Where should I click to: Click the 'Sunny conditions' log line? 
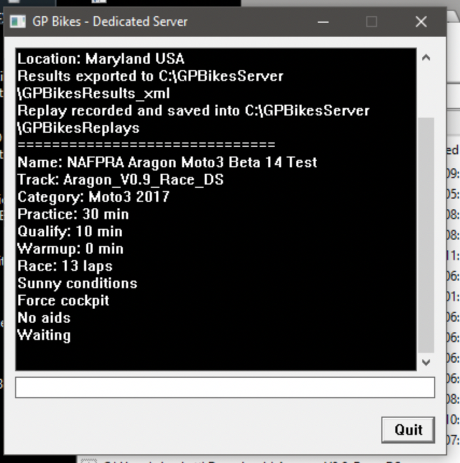pyautogui.click(x=77, y=283)
